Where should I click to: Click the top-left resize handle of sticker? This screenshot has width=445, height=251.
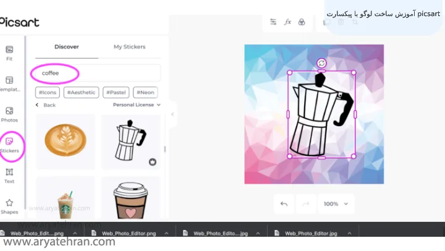pos(289,73)
